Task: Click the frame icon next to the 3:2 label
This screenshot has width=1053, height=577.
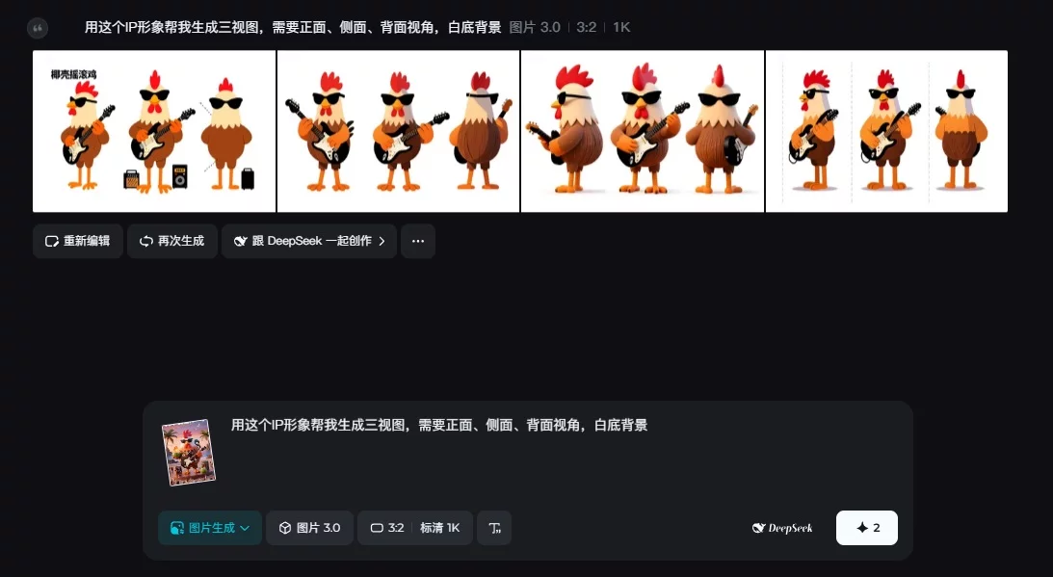Action: pyautogui.click(x=377, y=528)
